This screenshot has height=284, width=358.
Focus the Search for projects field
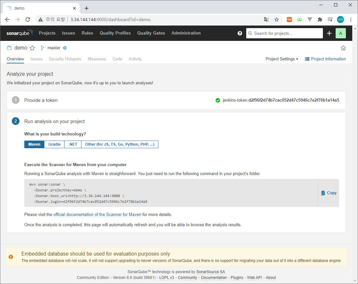coord(285,33)
